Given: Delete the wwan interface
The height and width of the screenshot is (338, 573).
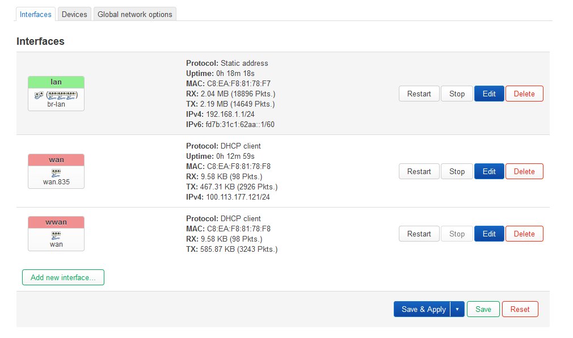Looking at the screenshot, I should pyautogui.click(x=524, y=234).
